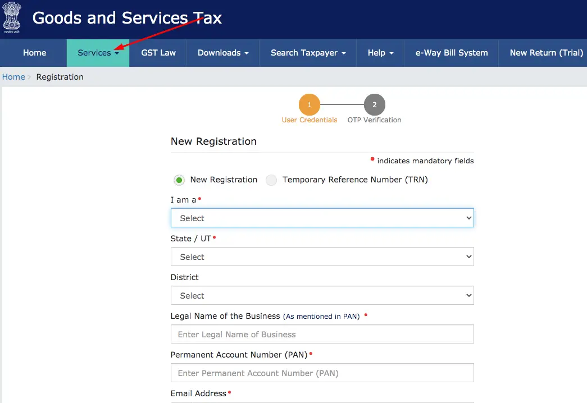Focus the Permanent Account Number field
The image size is (587, 403).
322,373
